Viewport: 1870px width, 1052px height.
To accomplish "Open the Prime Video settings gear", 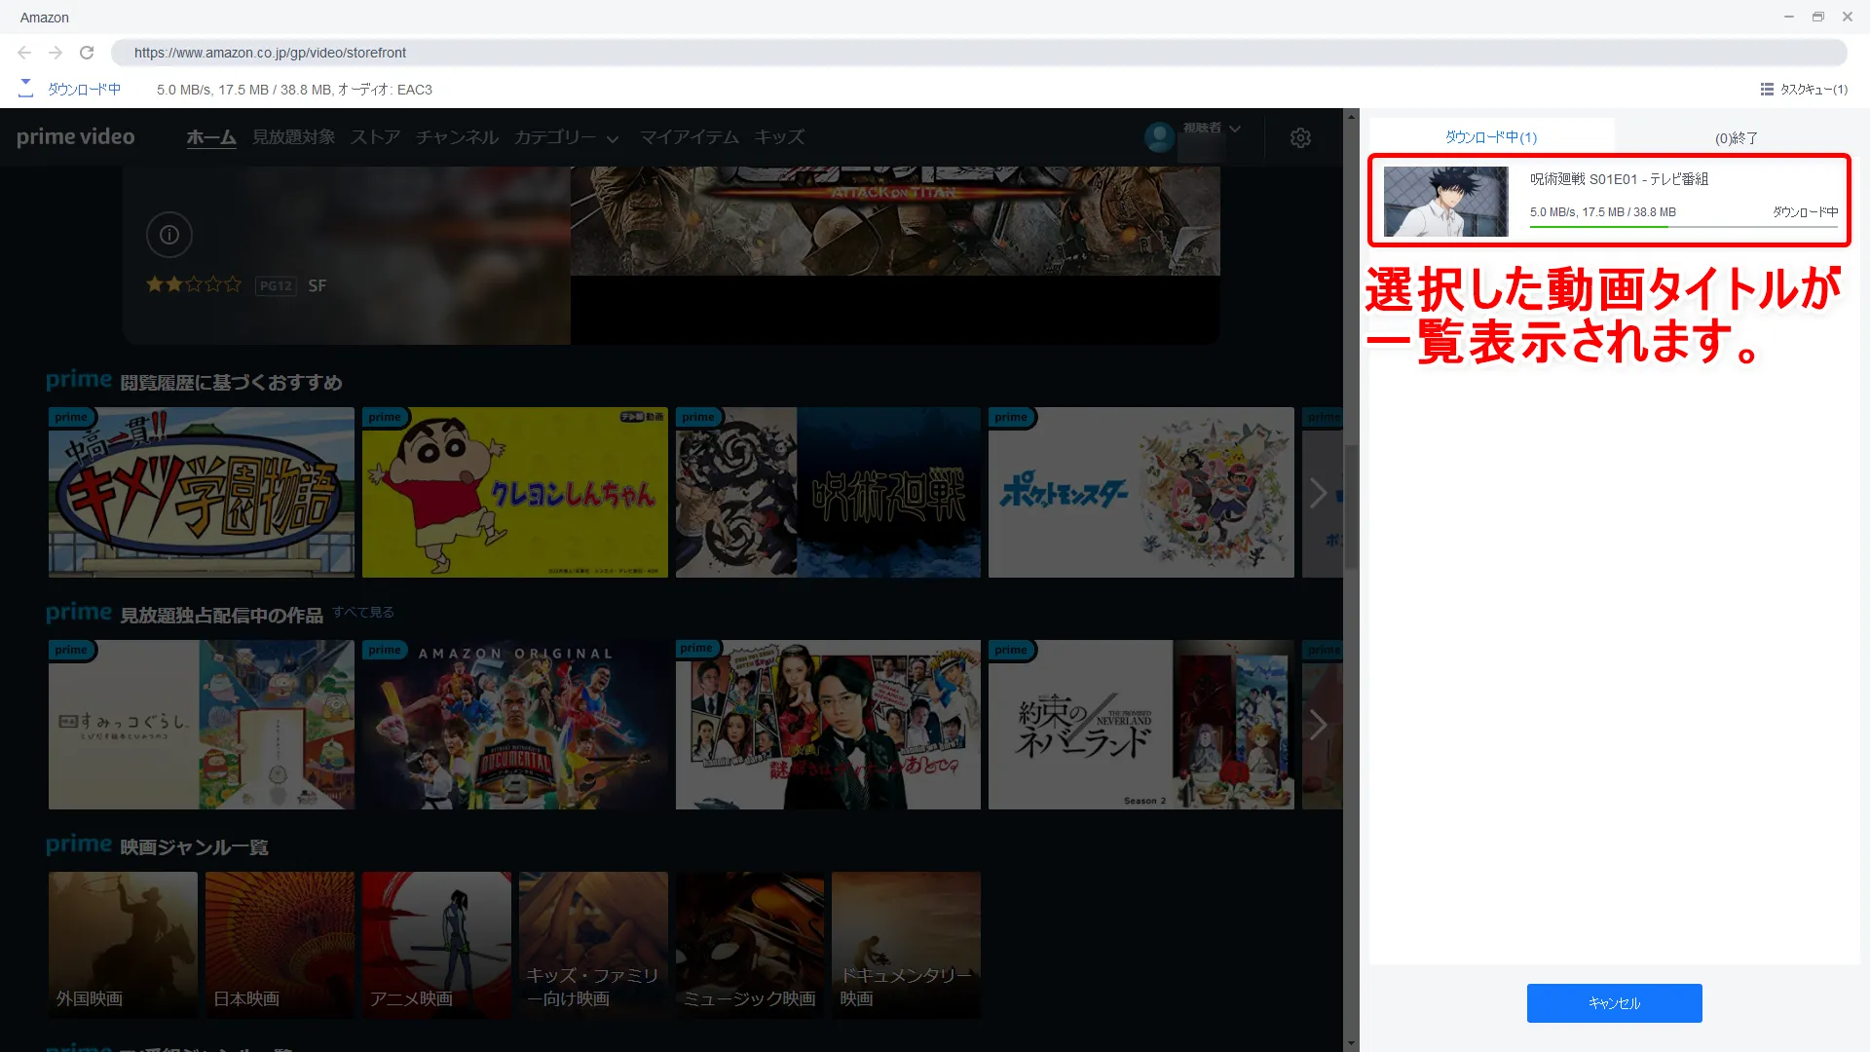I will [x=1300, y=137].
